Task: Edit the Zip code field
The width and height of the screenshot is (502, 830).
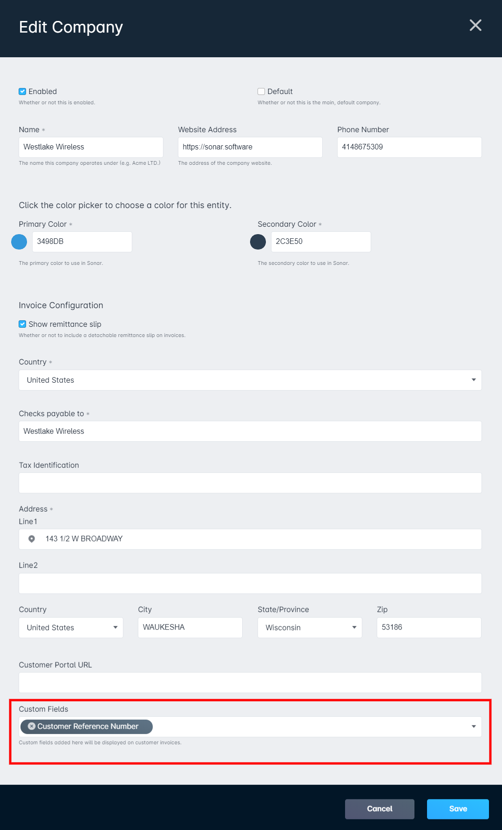Action: tap(429, 628)
